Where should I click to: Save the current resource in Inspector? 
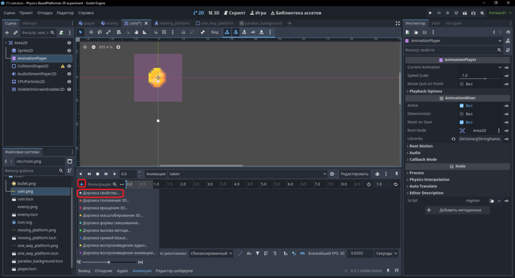click(x=424, y=32)
